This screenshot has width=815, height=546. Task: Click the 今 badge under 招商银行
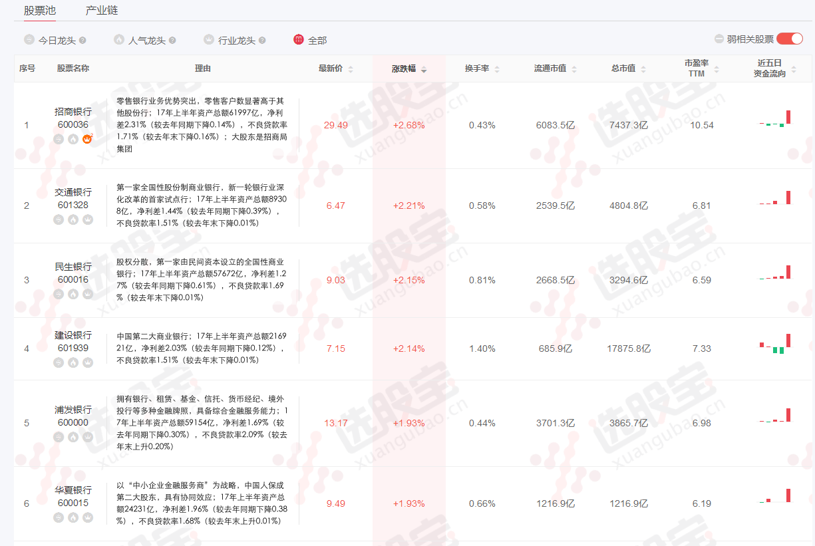pos(59,139)
